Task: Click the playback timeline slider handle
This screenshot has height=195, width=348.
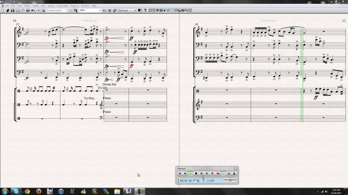Action: [x=203, y=177]
